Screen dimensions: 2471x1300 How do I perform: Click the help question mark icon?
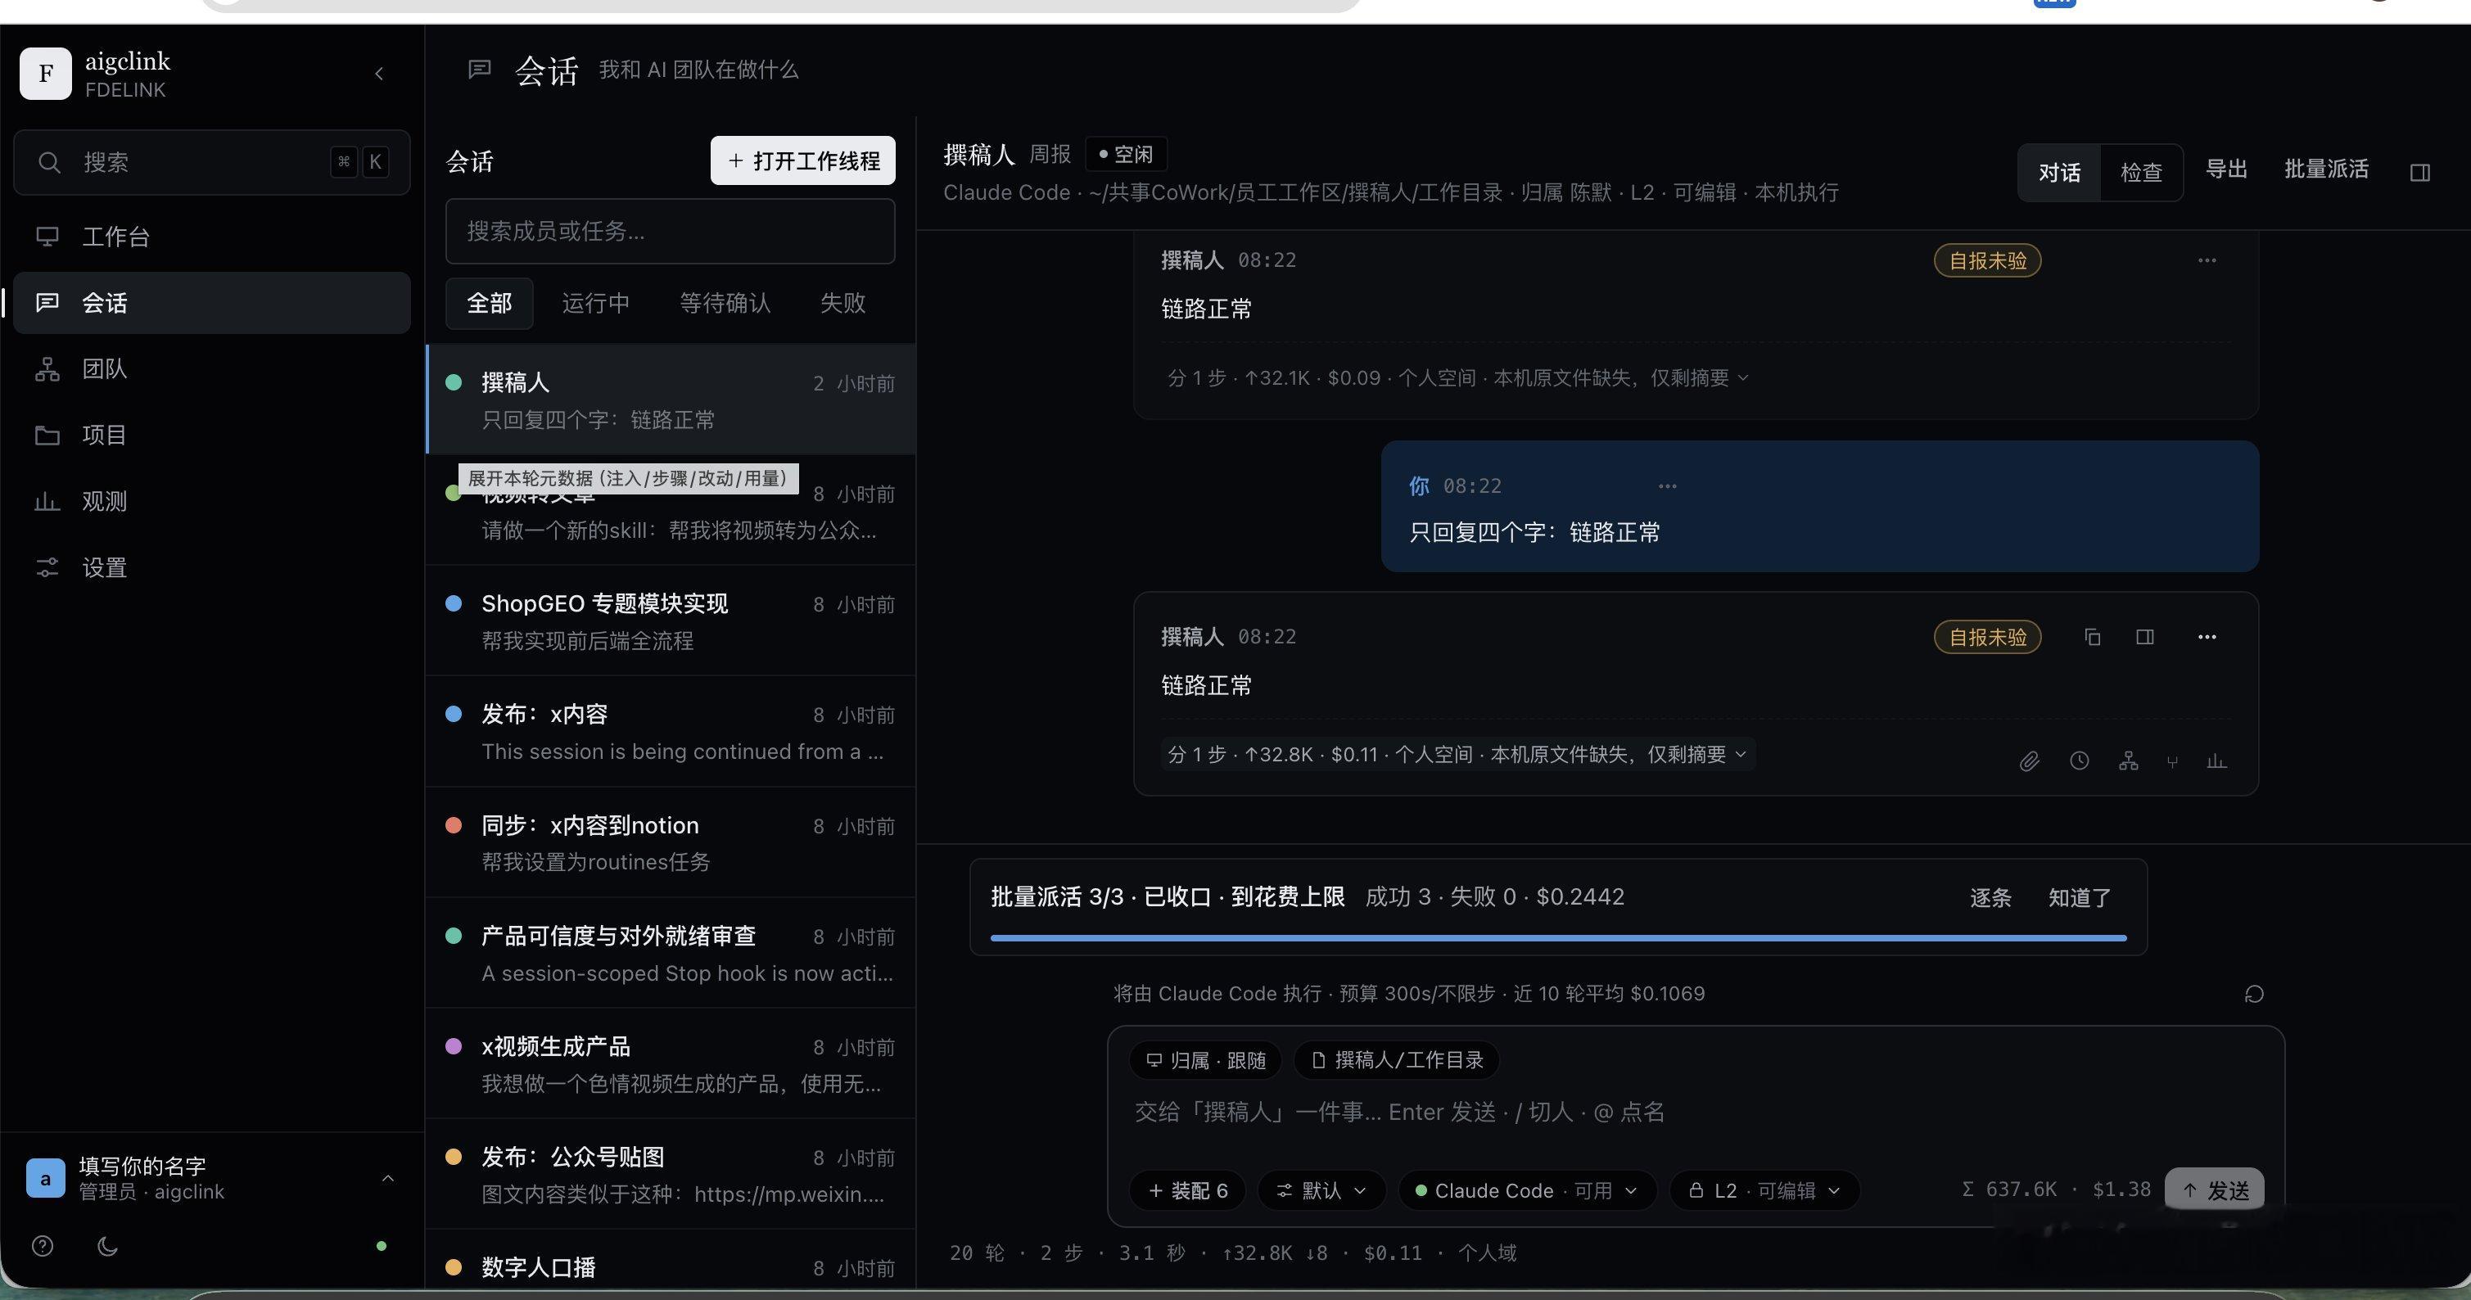point(43,1246)
